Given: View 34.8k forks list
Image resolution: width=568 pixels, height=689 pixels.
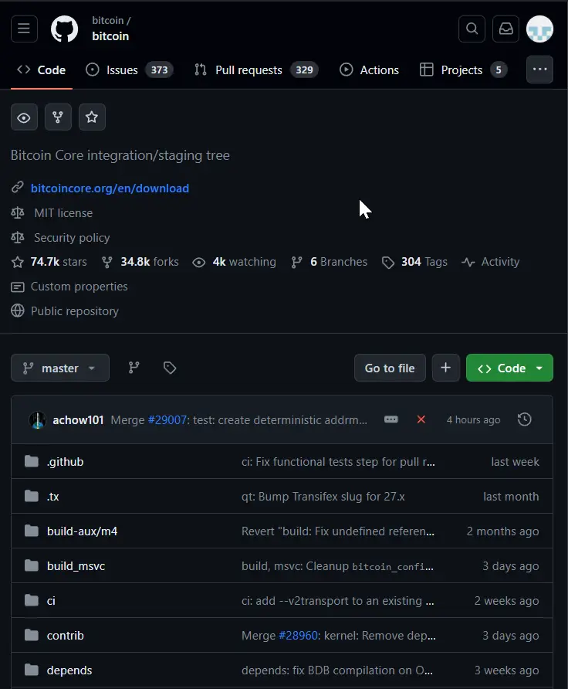Looking at the screenshot, I should click(140, 262).
